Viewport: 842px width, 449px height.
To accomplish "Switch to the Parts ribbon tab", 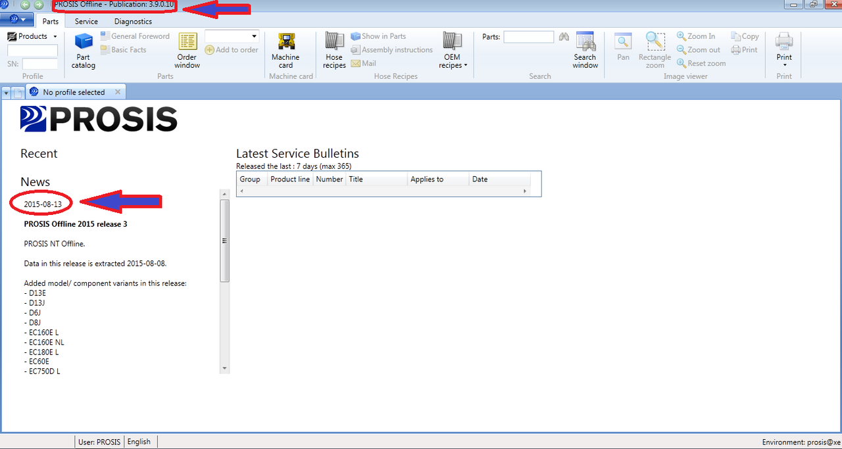I will pos(51,22).
